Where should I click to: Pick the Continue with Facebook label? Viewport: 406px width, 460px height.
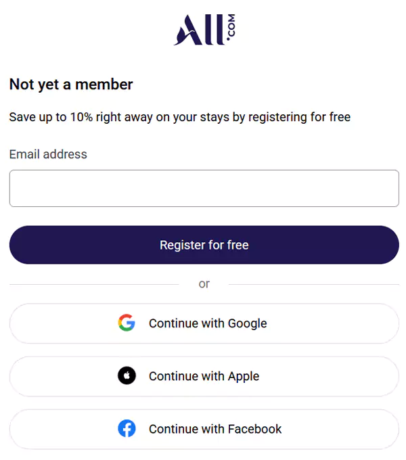click(x=215, y=429)
